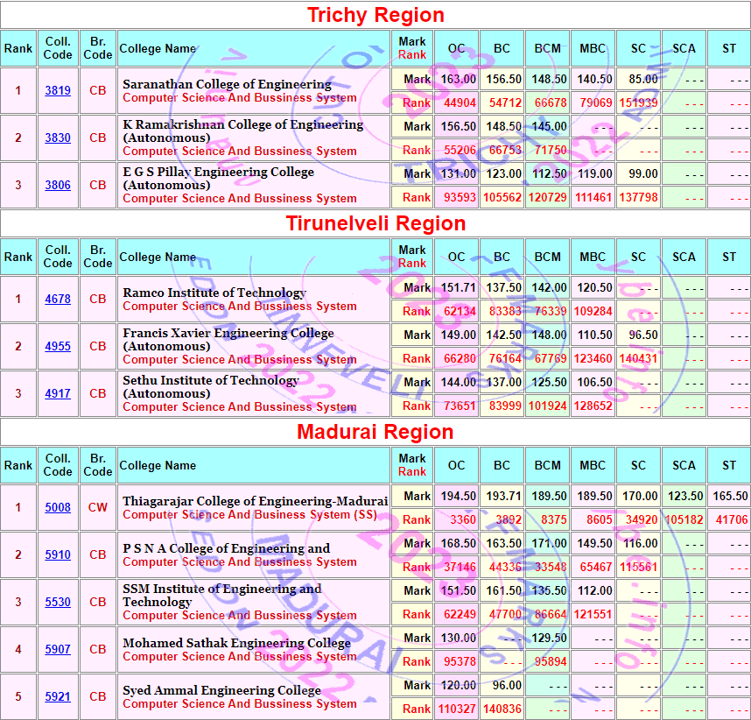Viewport: 751px width, 720px height.
Task: Click the 5907 Mohamed Sathak code link
Action: 58,649
